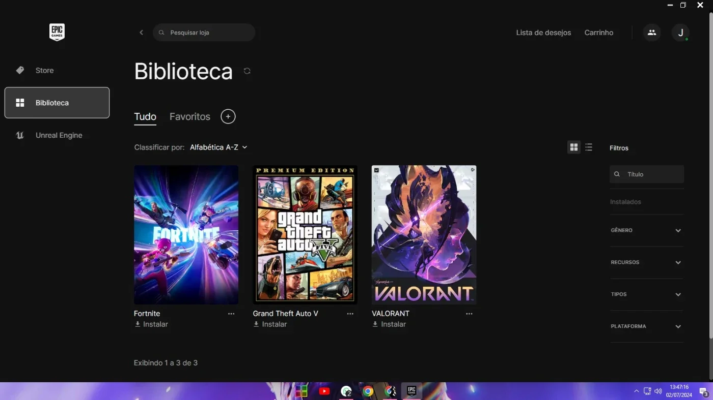Screen dimensions: 713x400
Task: Open the J profile avatar menu
Action: click(680, 33)
